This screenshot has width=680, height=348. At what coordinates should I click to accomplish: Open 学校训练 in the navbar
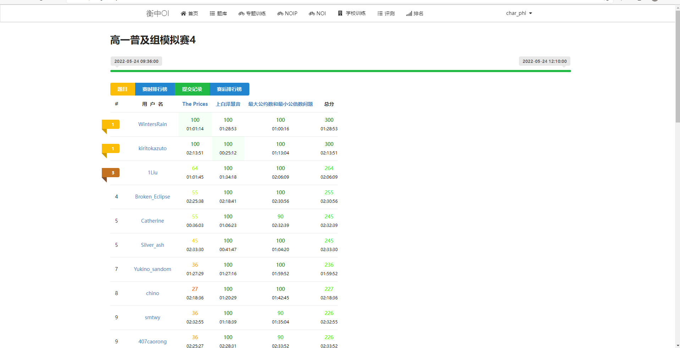(x=352, y=13)
